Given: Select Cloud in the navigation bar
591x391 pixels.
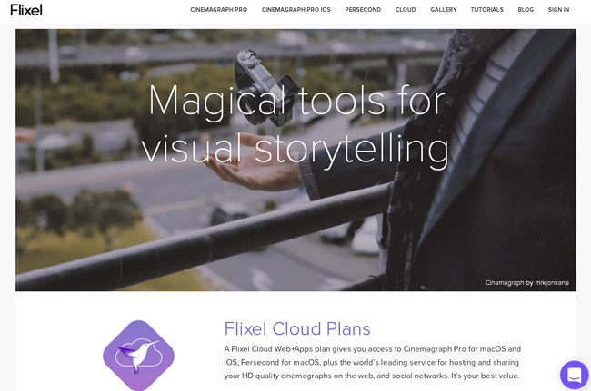Looking at the screenshot, I should tap(406, 10).
